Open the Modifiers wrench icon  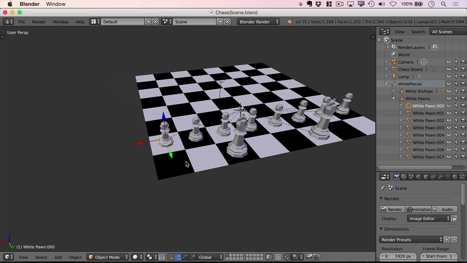(440, 177)
